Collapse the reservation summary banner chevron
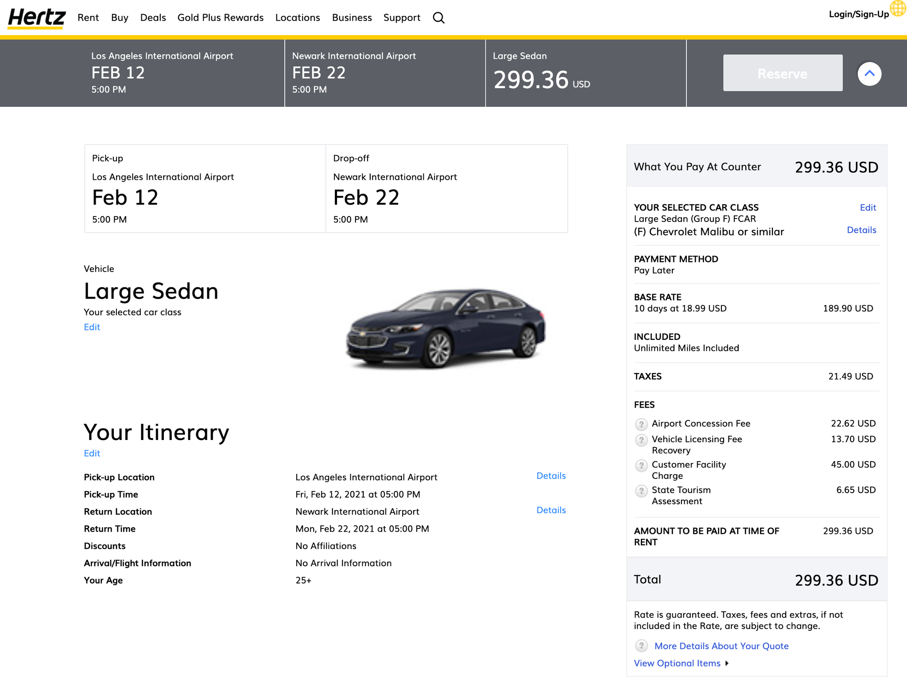Viewport: 907px width, 685px height. [x=869, y=74]
